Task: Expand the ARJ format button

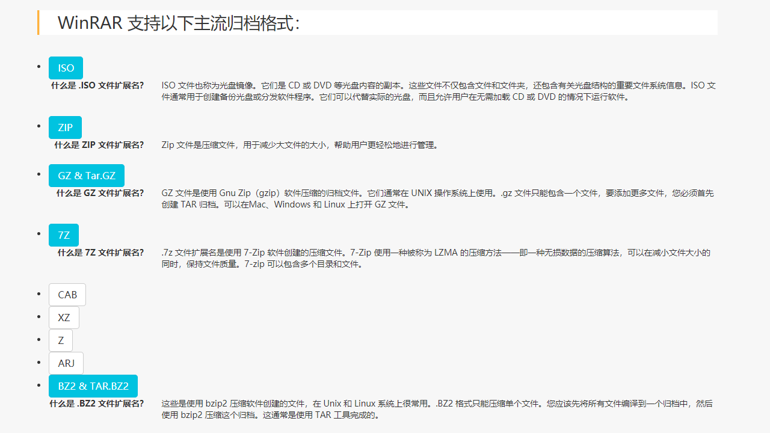Action: (x=66, y=363)
